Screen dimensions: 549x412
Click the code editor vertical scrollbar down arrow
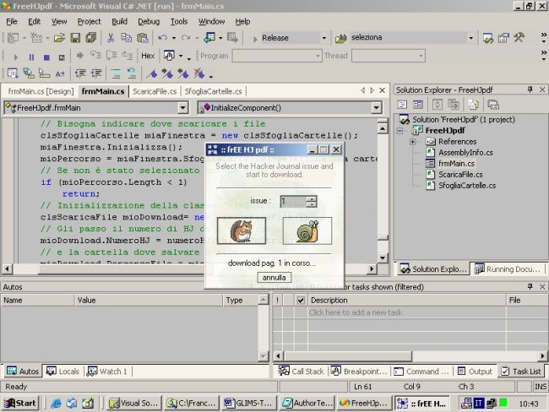pyautogui.click(x=383, y=258)
